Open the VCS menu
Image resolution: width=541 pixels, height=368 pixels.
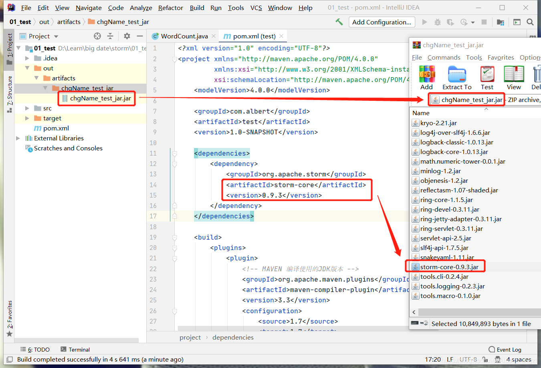(x=256, y=8)
